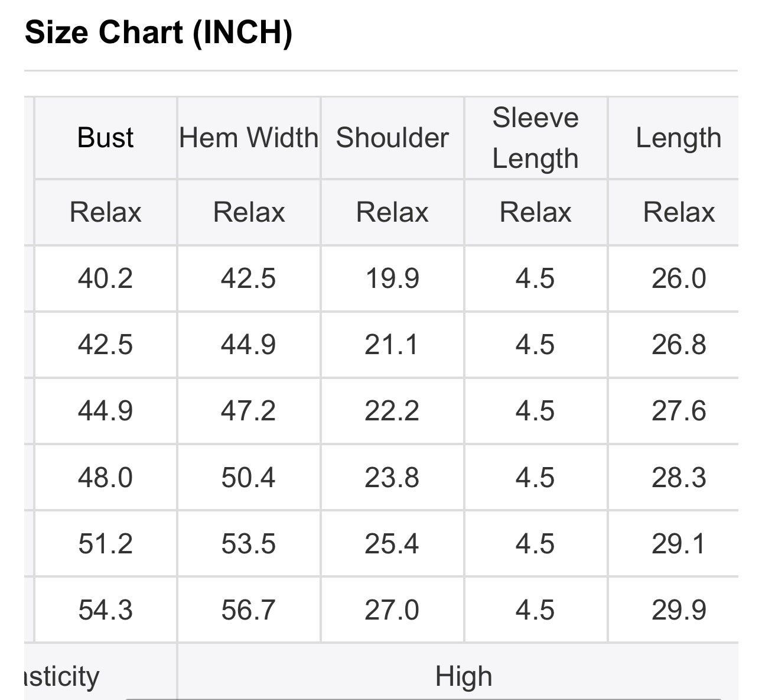762x700 pixels.
Task: Click the Hem Width column header
Action: (249, 138)
